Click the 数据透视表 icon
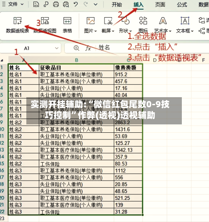This screenshot has width=209, height=222. (18, 21)
